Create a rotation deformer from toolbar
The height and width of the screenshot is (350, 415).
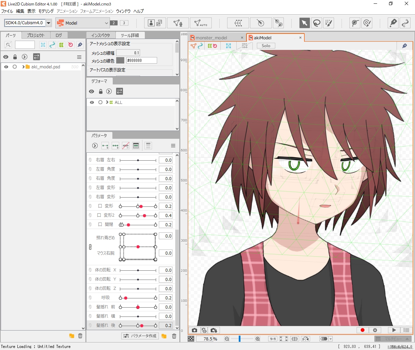click(x=261, y=23)
